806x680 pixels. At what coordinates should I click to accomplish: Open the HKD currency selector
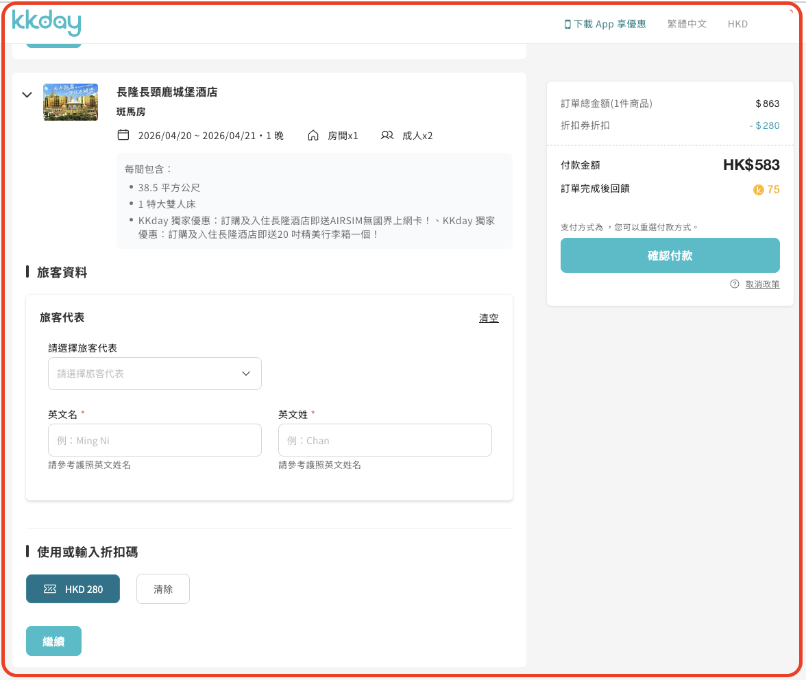click(737, 24)
